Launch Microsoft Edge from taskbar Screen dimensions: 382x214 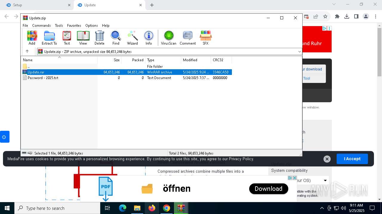click(x=123, y=208)
